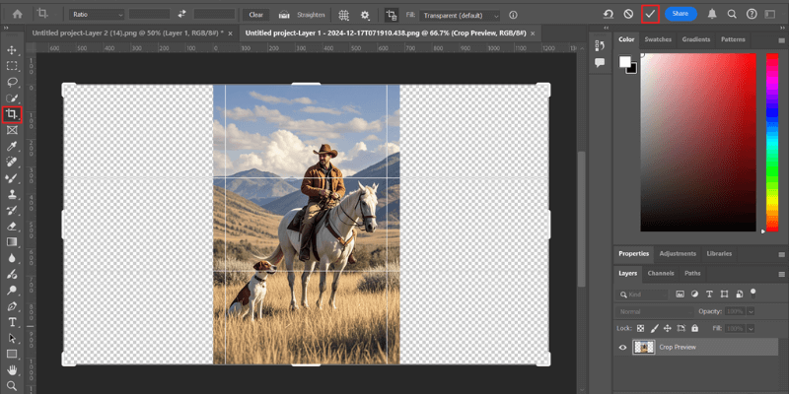The width and height of the screenshot is (789, 394).
Task: Choose the Hand tool
Action: [x=12, y=370]
